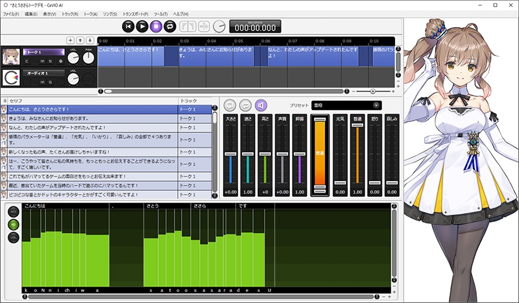The width and height of the screenshot is (519, 303).
Task: Open the 編集(E) menu
Action: (x=30, y=14)
